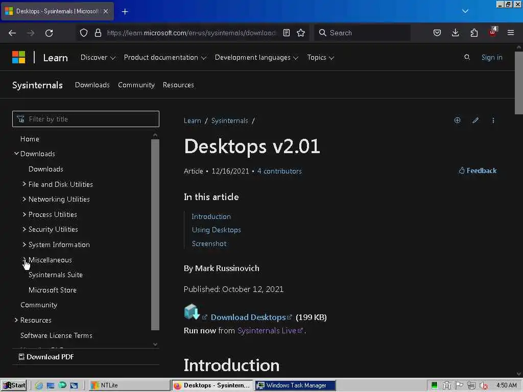List all tabs via the chevron button
This screenshot has height=392, width=523.
pos(465,11)
